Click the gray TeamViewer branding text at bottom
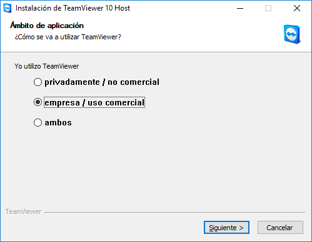Image resolution: width=312 pixels, height=242 pixels. [x=23, y=211]
